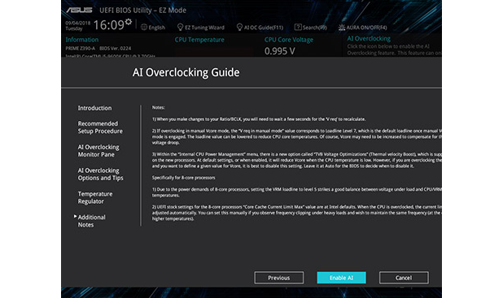Click the Cancel button
This screenshot has height=298, width=503.
point(404,278)
